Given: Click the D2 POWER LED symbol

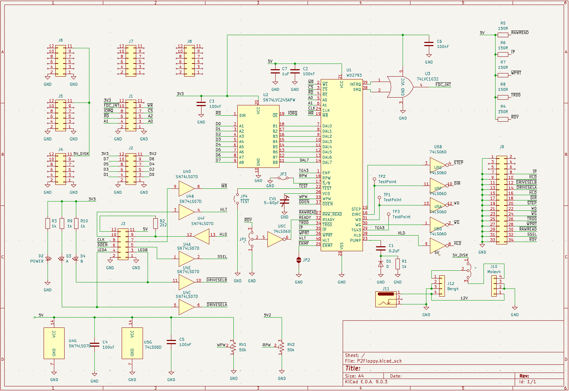Looking at the screenshot, I should tap(48, 259).
